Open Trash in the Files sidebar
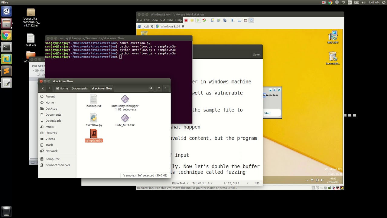 tap(49, 145)
